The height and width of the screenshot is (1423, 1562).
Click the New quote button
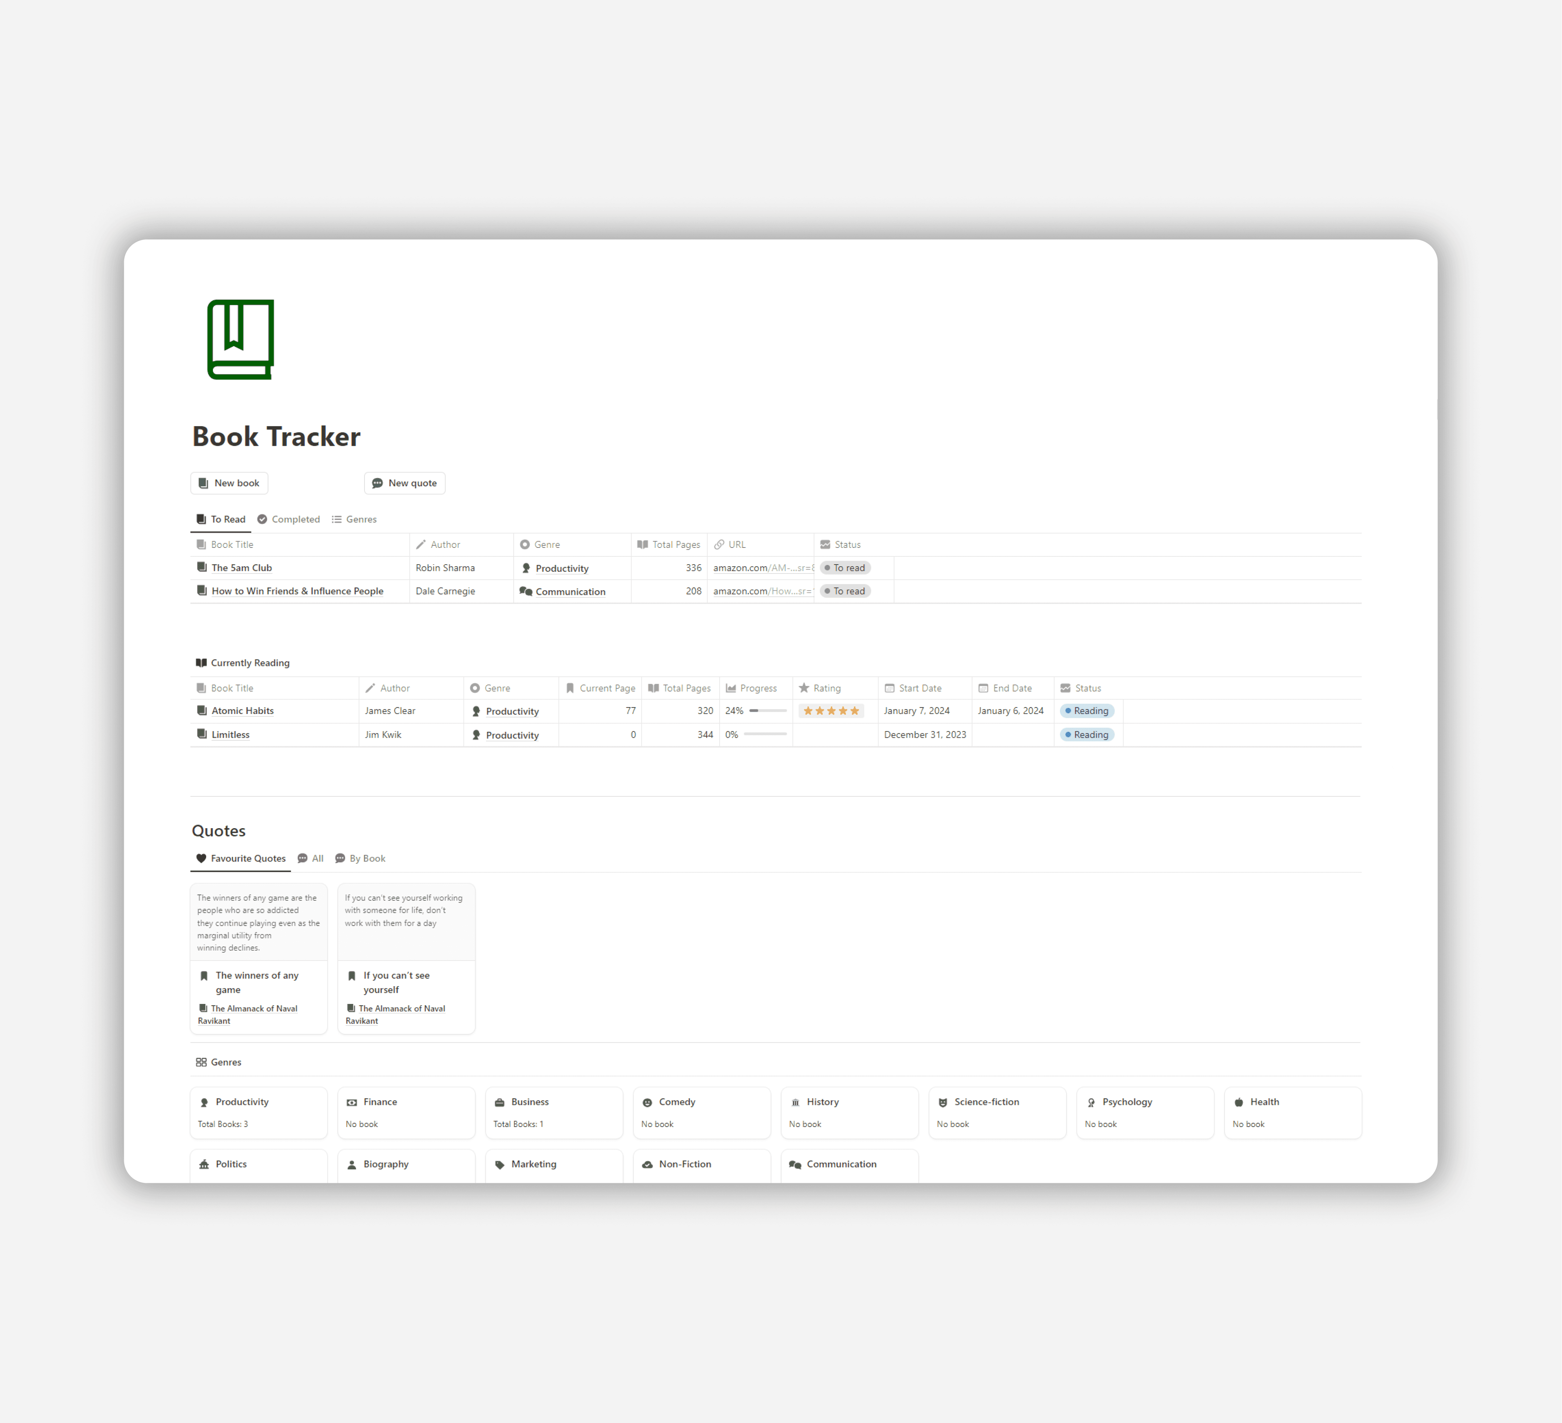click(404, 483)
